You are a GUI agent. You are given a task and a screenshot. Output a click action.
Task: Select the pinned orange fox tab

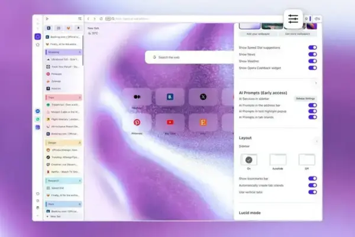(x=69, y=28)
